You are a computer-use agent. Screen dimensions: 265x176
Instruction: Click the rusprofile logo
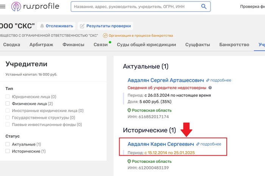(35, 6)
